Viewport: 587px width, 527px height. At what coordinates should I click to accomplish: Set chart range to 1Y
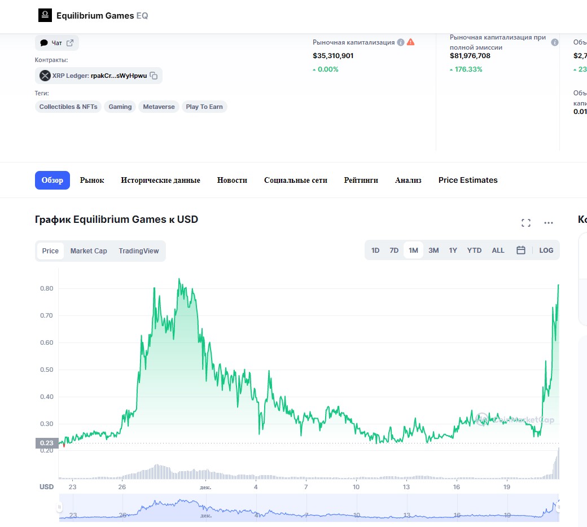(453, 251)
